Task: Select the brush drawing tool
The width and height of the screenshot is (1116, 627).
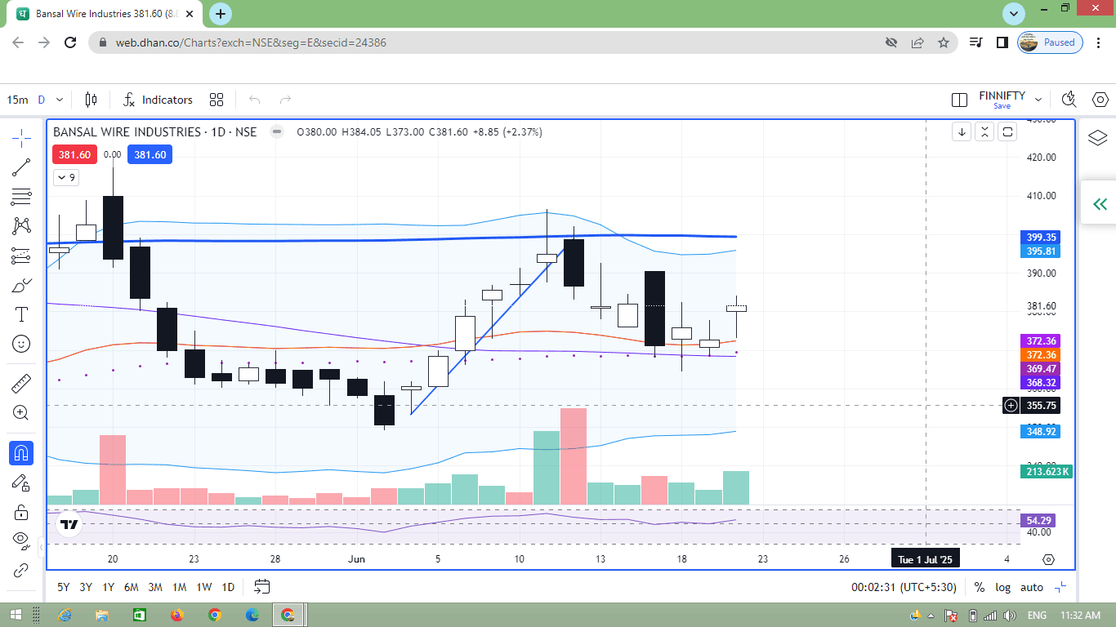Action: (21, 285)
